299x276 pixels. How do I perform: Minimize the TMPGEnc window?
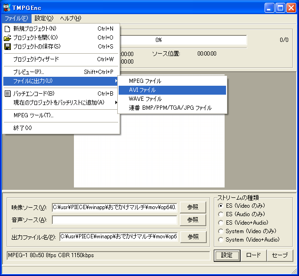coord(269,8)
